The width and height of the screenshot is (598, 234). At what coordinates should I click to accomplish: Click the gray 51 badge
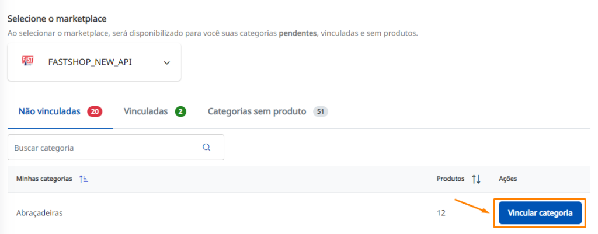[x=321, y=111]
